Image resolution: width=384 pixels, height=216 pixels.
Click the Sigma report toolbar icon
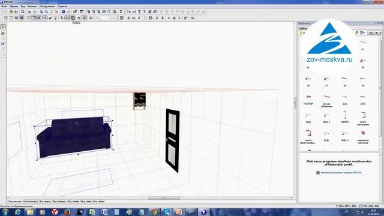coord(121,11)
